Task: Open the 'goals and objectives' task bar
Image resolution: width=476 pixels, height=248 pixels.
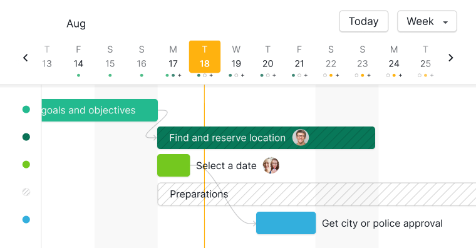Action: click(100, 110)
